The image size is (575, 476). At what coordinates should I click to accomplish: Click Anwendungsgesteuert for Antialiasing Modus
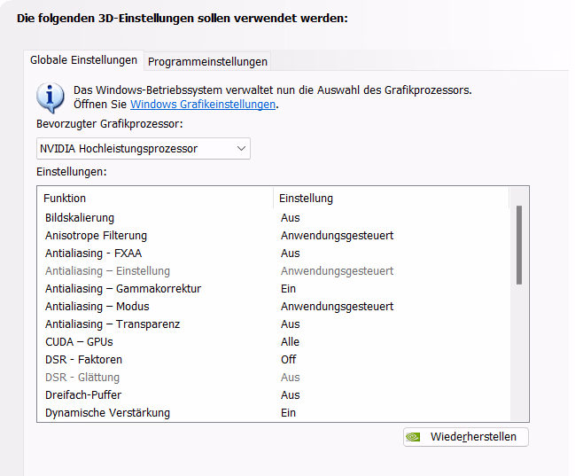[x=337, y=307]
